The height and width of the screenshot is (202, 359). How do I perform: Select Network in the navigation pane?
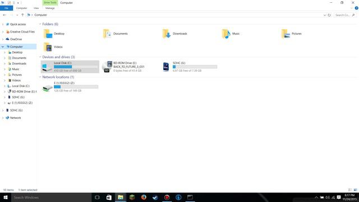pyautogui.click(x=15, y=118)
